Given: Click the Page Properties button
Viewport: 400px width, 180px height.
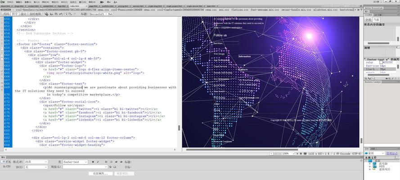Looking at the screenshot, I should tap(100, 174).
